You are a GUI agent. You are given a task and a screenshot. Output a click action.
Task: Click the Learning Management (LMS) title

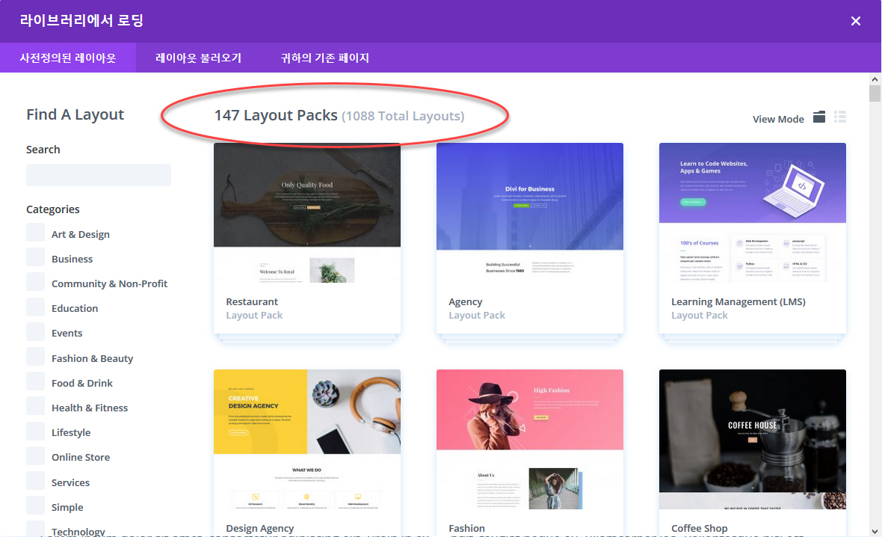738,302
